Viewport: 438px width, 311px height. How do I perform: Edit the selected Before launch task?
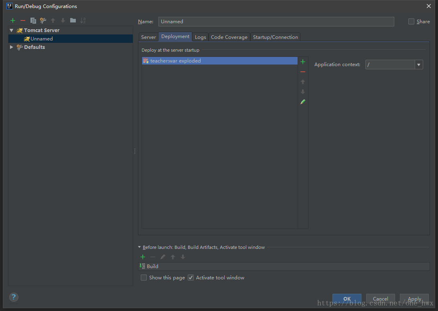pyautogui.click(x=163, y=257)
